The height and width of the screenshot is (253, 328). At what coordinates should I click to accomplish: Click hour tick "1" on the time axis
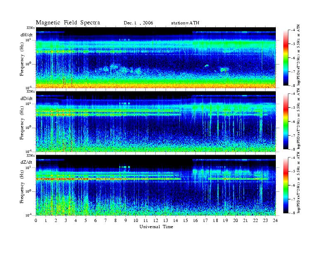pos(46,220)
